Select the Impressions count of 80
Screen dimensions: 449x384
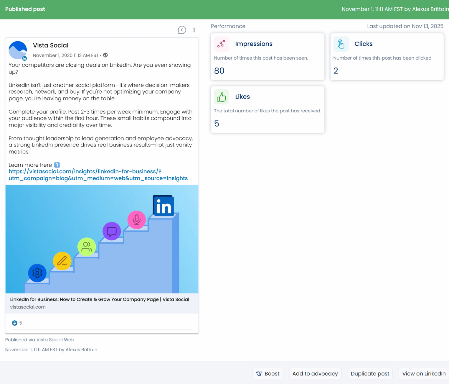pyautogui.click(x=219, y=71)
